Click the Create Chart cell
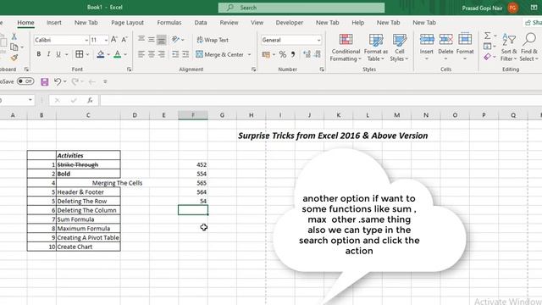The image size is (542, 305). point(88,247)
